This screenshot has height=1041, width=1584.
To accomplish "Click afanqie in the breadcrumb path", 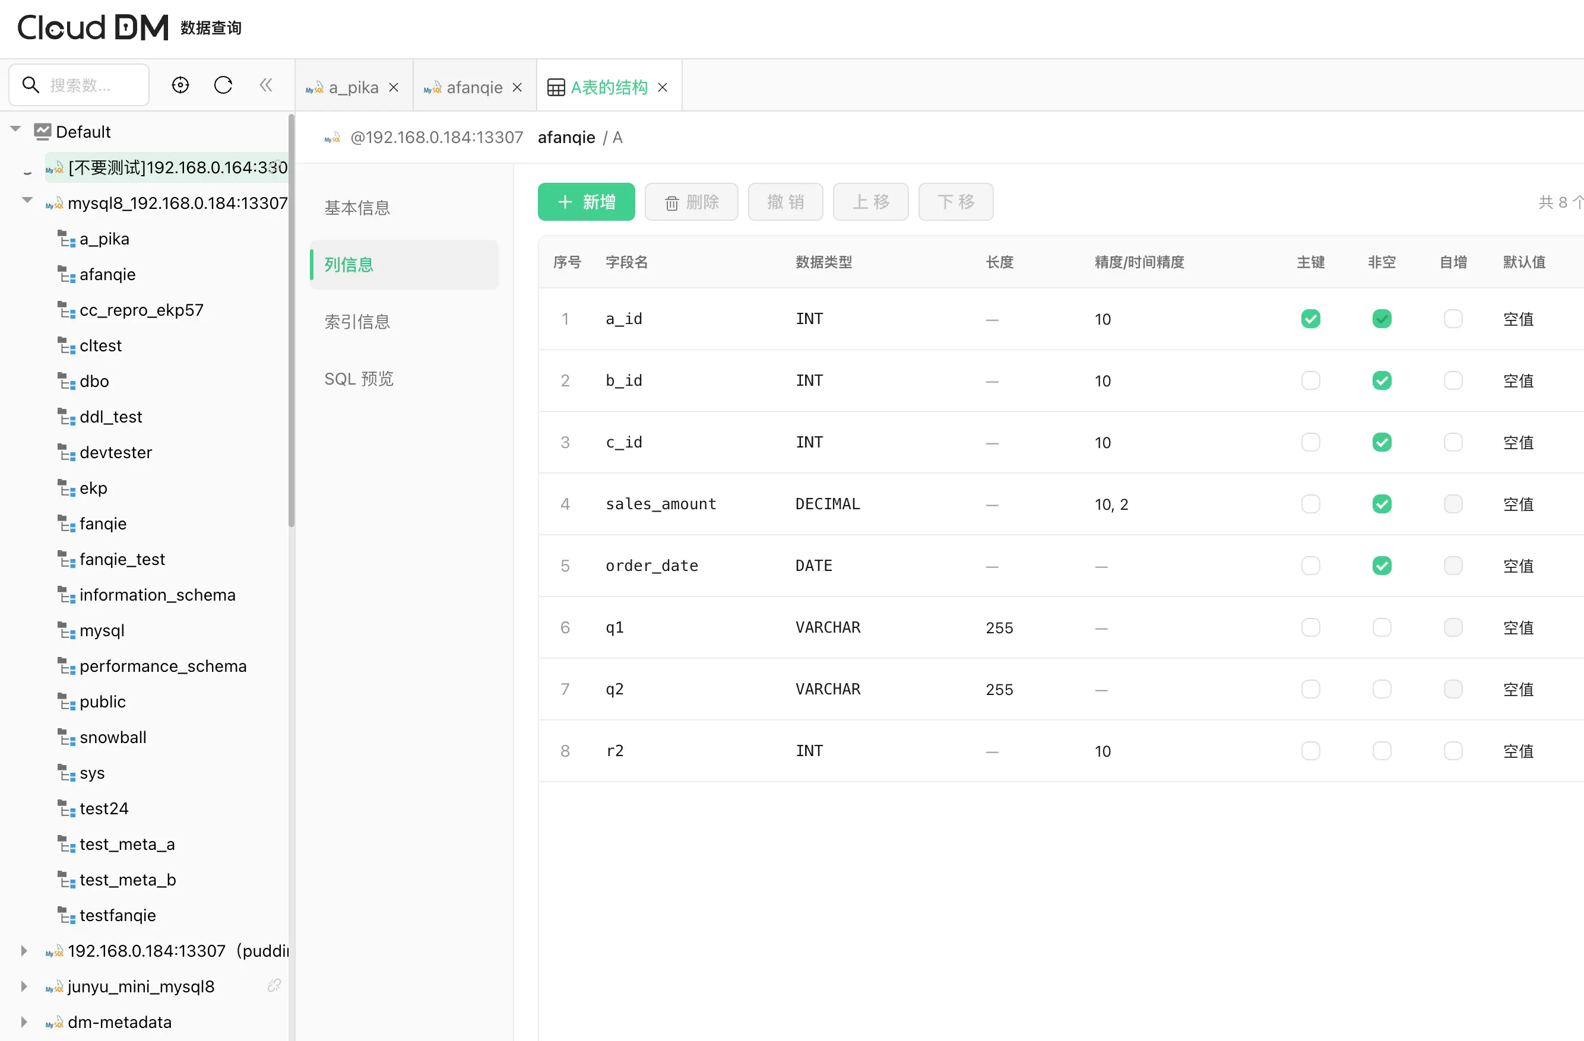I will pyautogui.click(x=566, y=138).
